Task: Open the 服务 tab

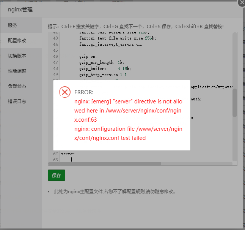Action: click(21, 25)
